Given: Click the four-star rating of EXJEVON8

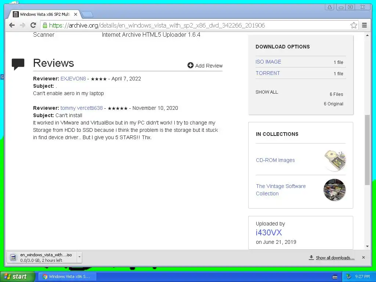Looking at the screenshot, I should [98, 79].
